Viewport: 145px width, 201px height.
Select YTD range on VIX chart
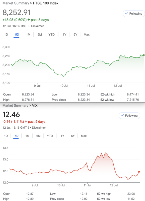pyautogui.click(x=50, y=136)
